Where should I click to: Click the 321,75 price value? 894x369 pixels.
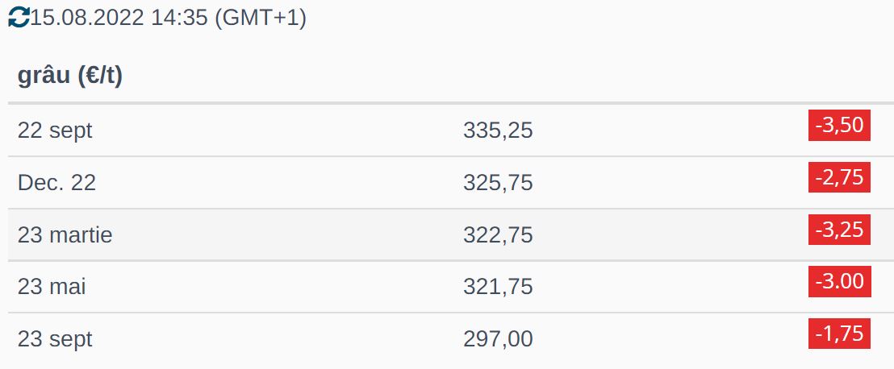pyautogui.click(x=498, y=287)
